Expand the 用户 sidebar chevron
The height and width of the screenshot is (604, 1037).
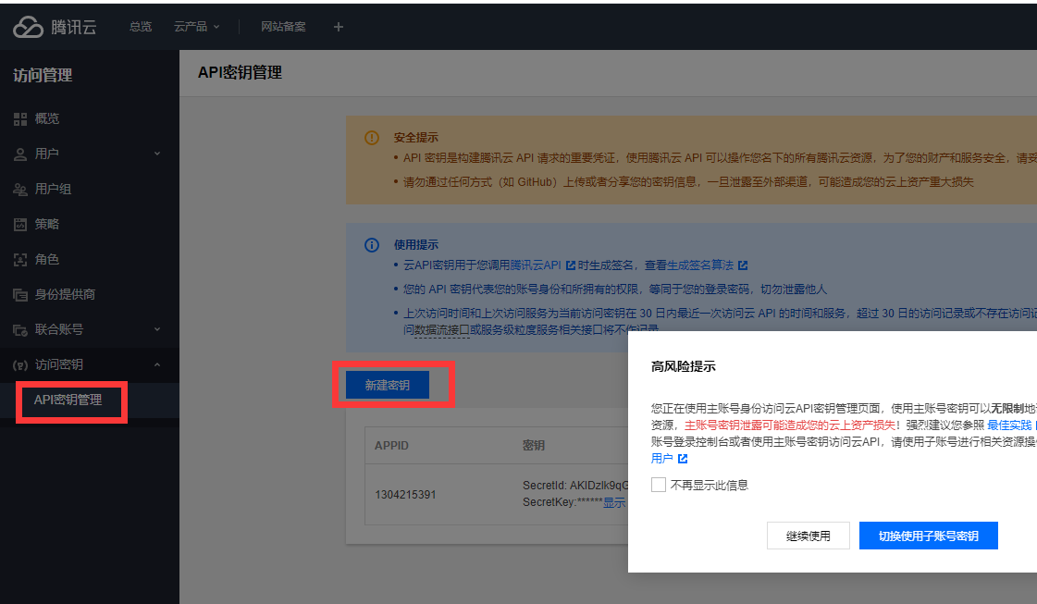(156, 154)
